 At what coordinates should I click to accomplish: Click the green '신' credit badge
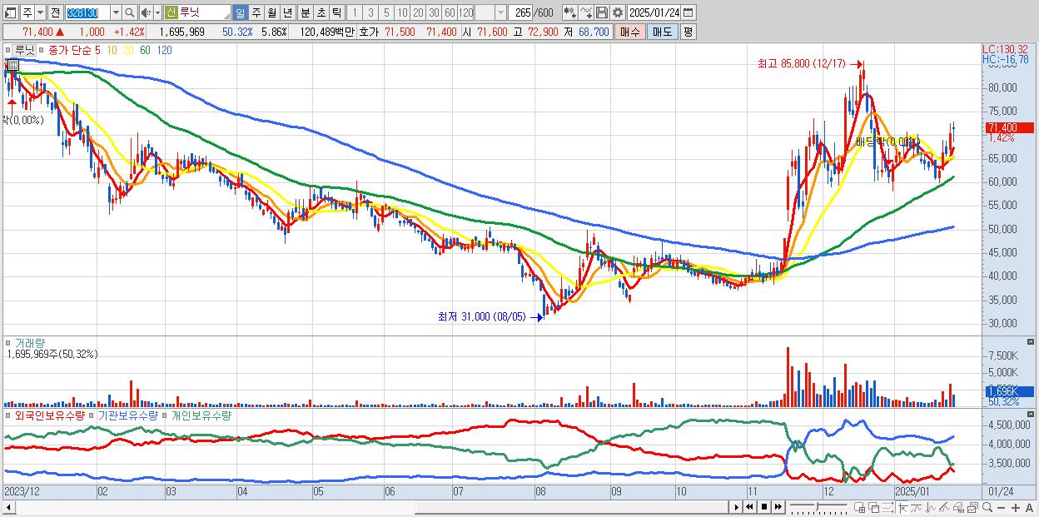pos(171,13)
